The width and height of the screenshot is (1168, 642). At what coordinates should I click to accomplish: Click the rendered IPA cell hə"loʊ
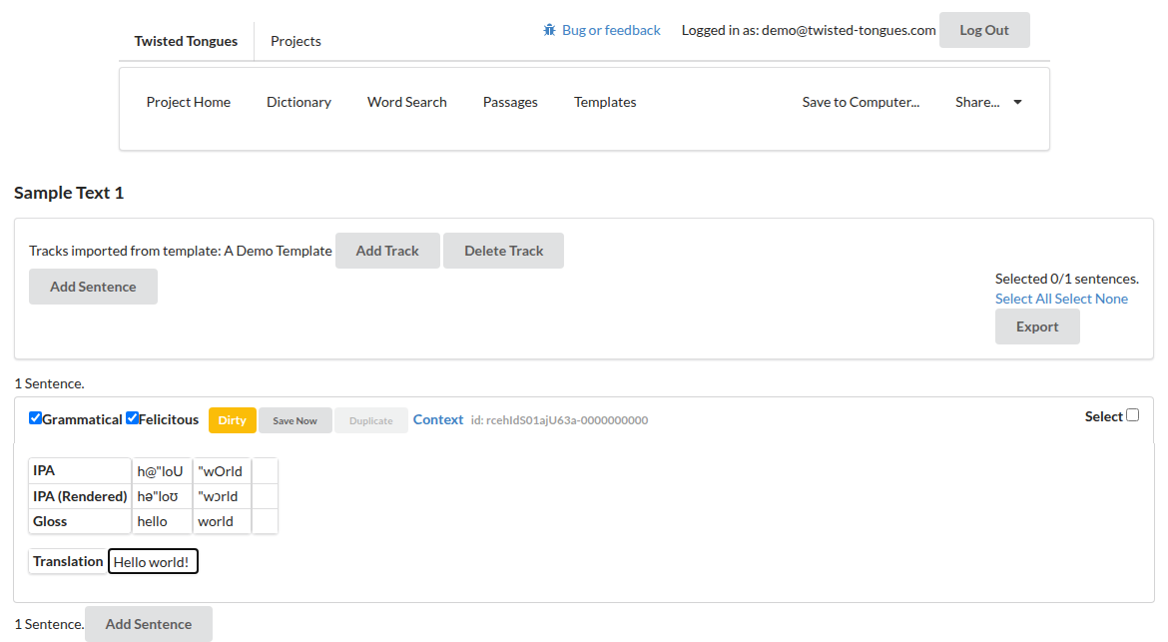pos(162,496)
